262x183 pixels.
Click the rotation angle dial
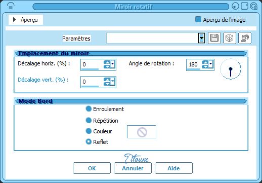(x=231, y=69)
